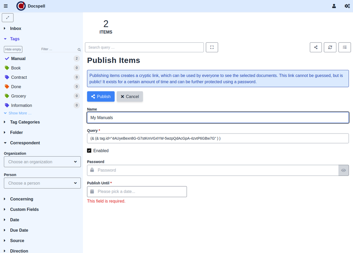The image size is (353, 253).
Task: Open the user profile menu
Action: click(x=334, y=6)
